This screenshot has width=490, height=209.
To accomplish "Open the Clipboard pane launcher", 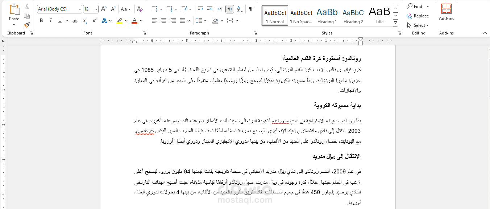I will coord(31,33).
